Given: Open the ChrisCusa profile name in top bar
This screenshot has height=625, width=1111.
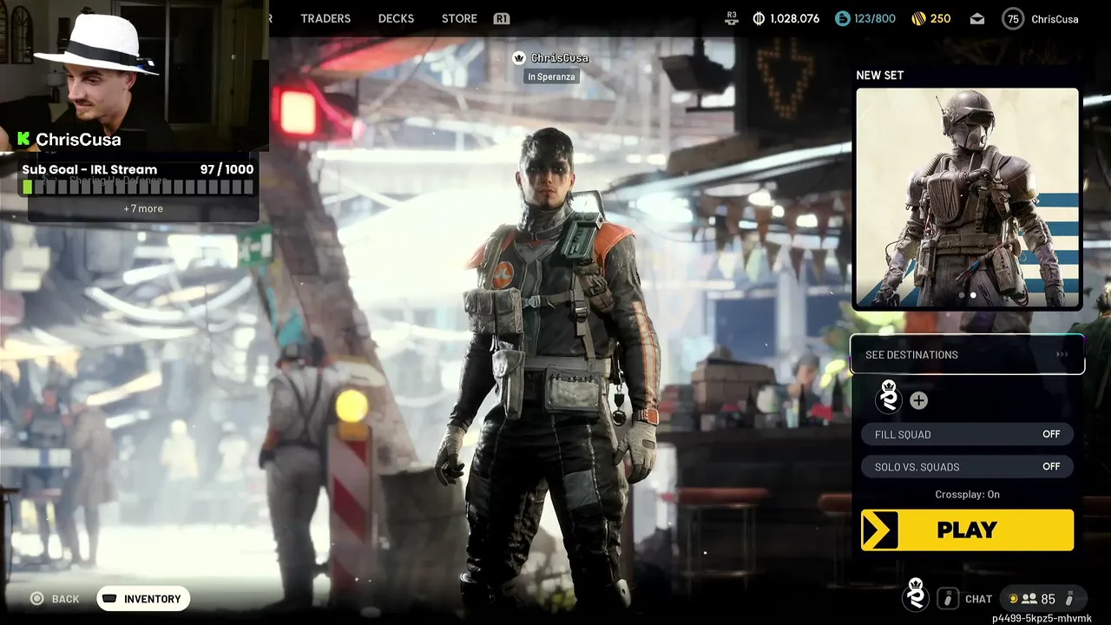Looking at the screenshot, I should (x=1055, y=19).
